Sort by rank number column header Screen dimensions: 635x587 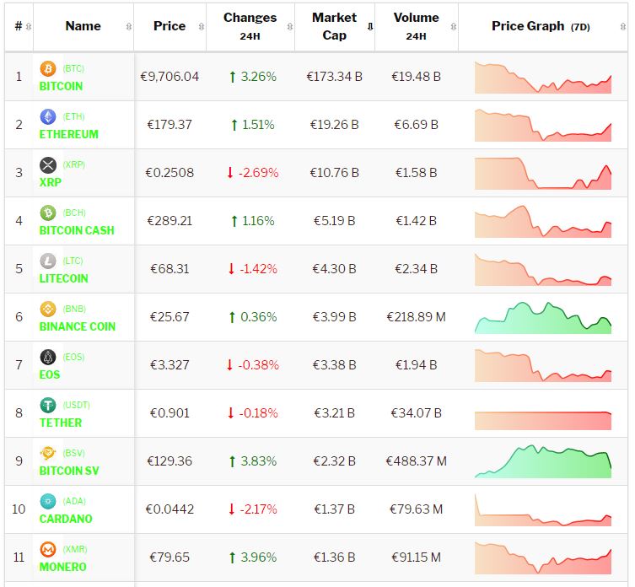(x=19, y=26)
